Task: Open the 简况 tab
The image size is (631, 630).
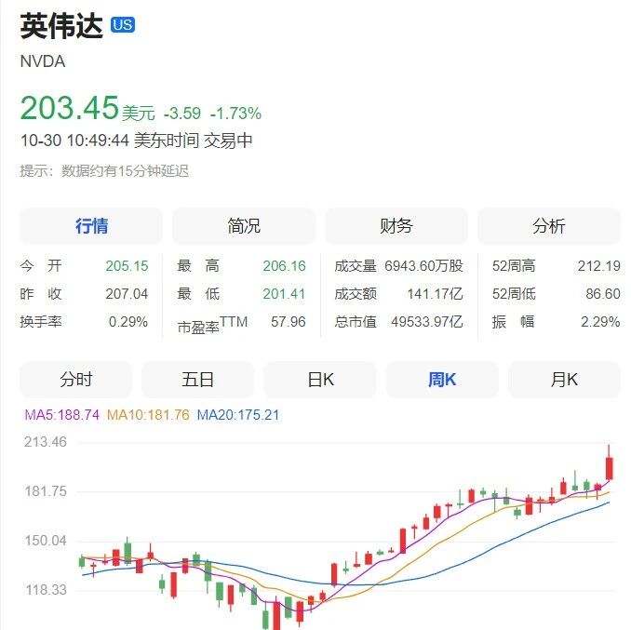Action: (x=244, y=226)
